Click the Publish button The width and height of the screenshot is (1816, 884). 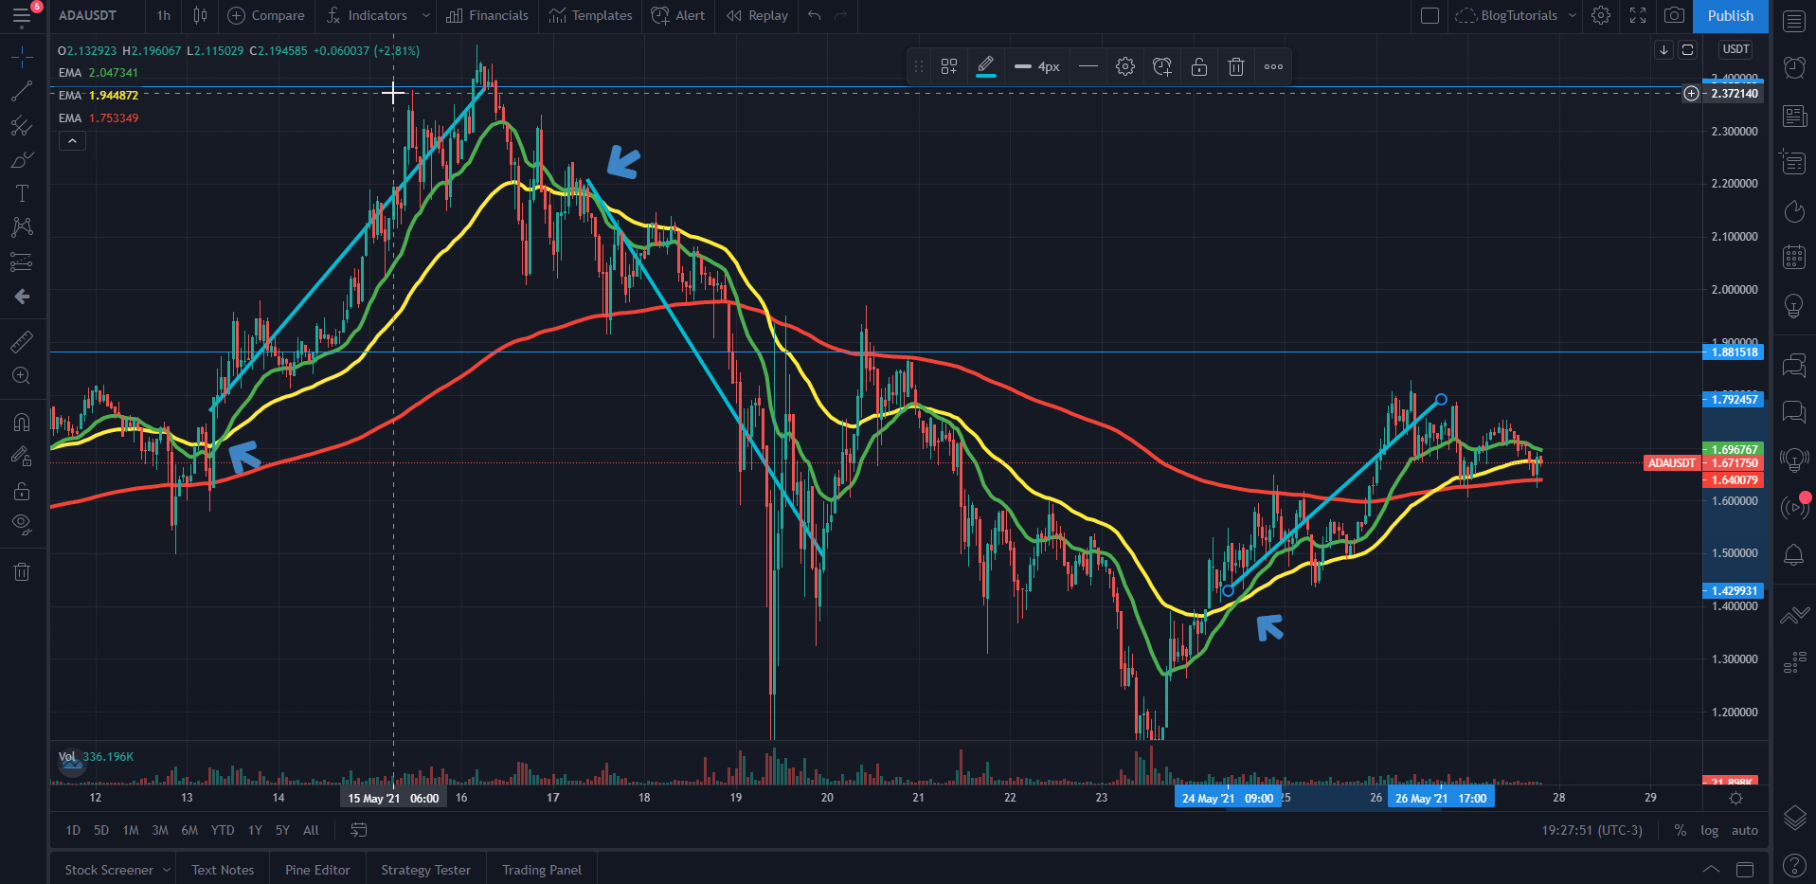[x=1731, y=15]
